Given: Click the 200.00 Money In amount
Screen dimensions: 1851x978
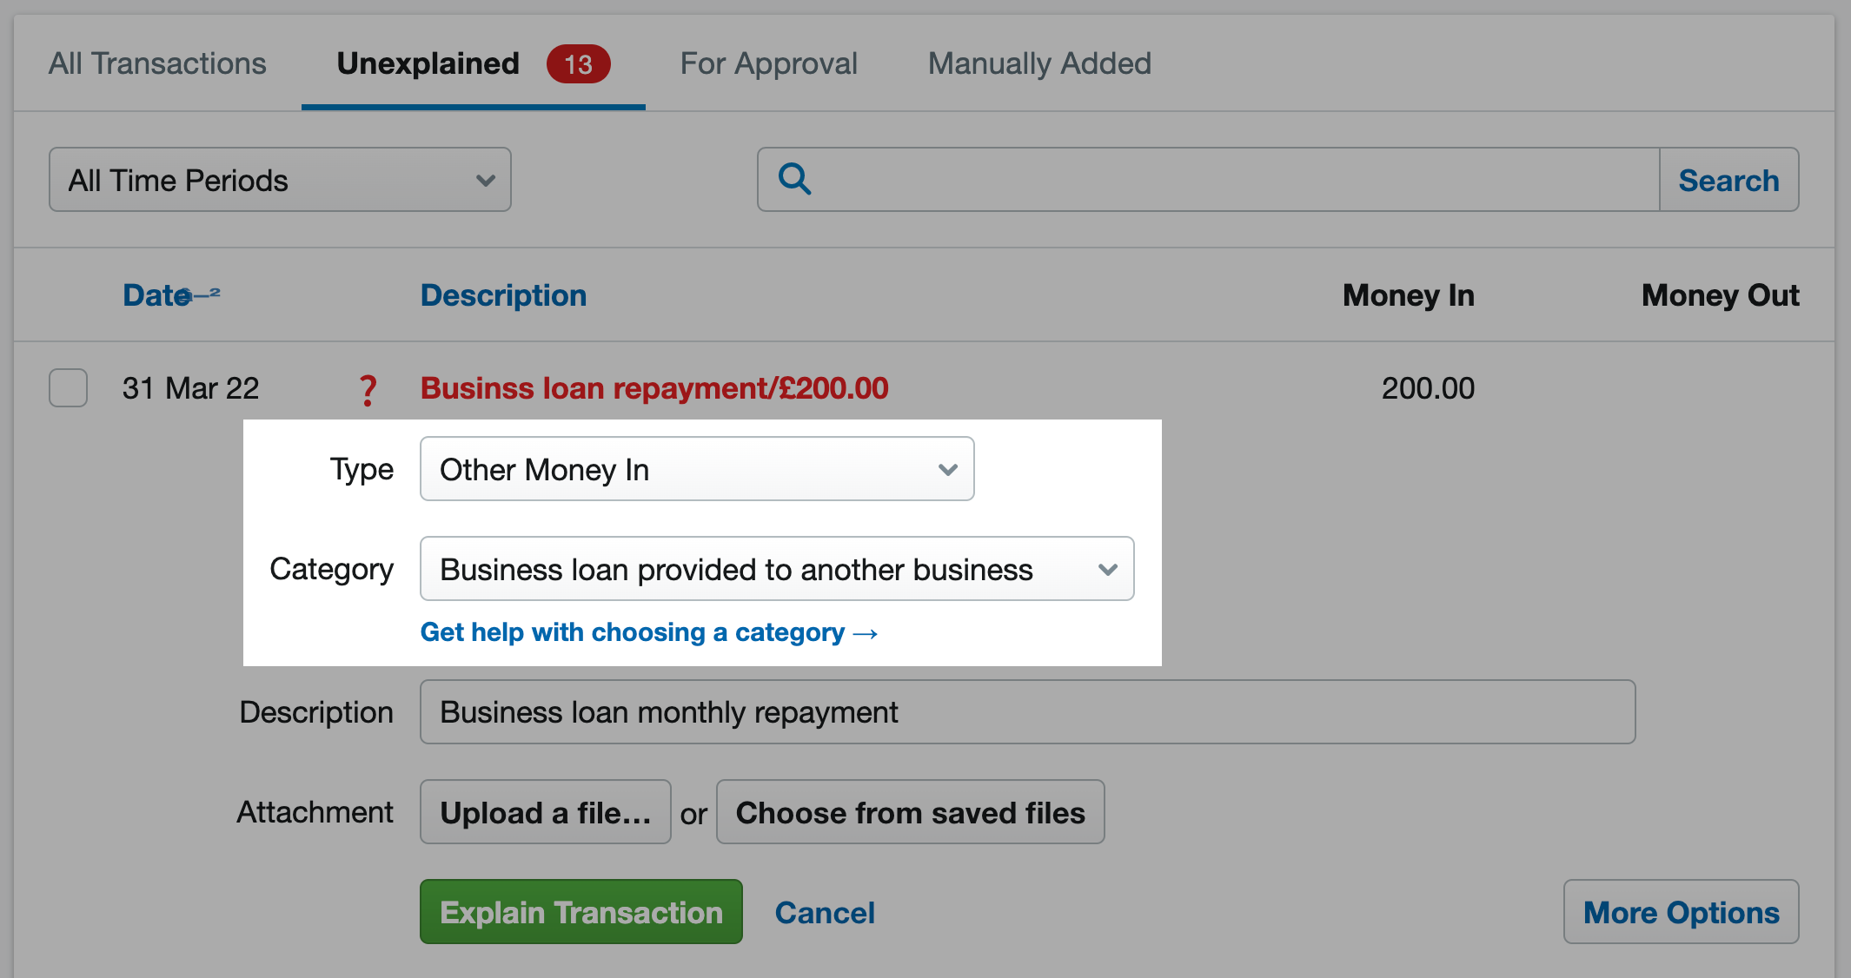Looking at the screenshot, I should click(x=1428, y=388).
